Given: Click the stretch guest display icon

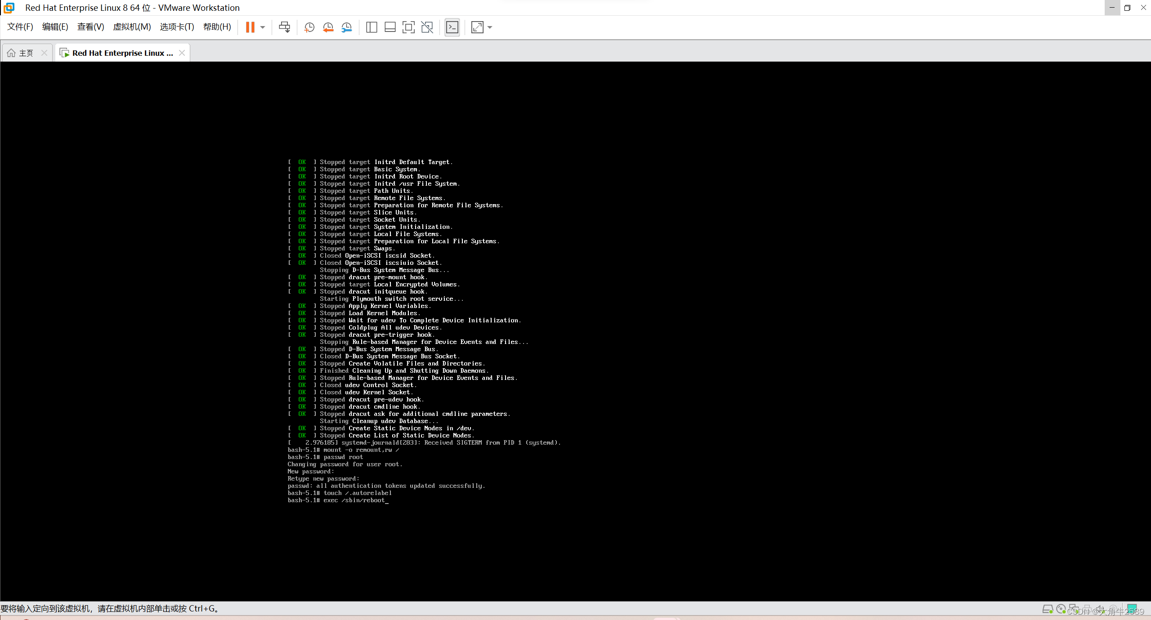Looking at the screenshot, I should pyautogui.click(x=477, y=27).
